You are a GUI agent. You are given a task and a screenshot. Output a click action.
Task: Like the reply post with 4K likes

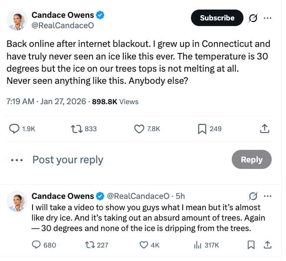[x=144, y=245]
